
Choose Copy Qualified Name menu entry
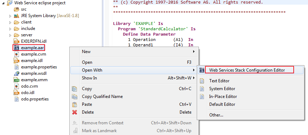pos(134,97)
